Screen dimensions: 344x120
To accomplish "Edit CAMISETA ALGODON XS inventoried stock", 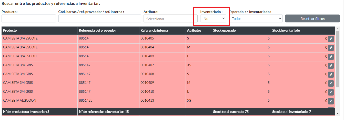I will click(331, 101).
